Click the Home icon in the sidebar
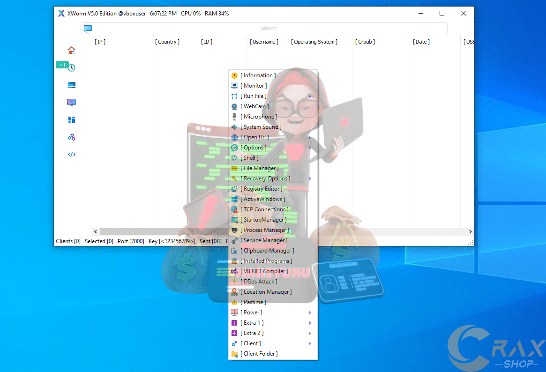546x372 pixels. [71, 50]
